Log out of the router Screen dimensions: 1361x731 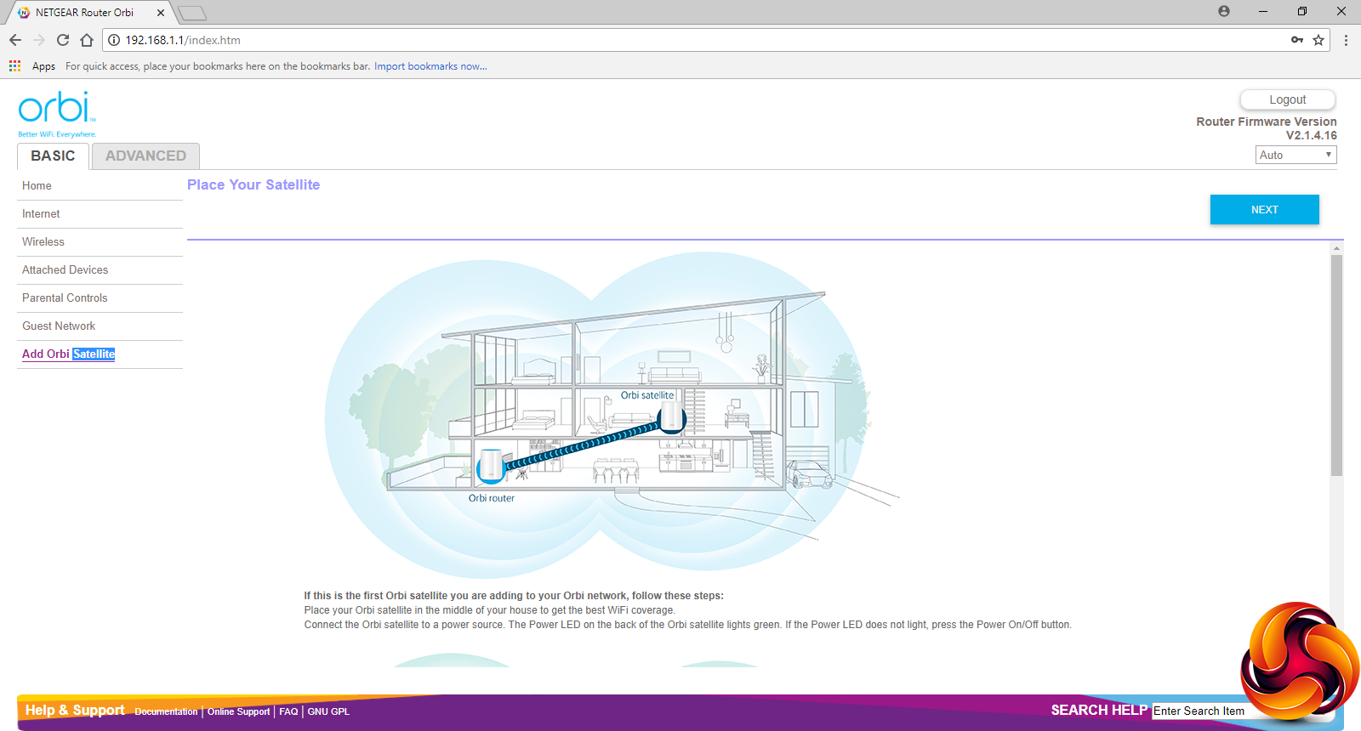tap(1288, 99)
